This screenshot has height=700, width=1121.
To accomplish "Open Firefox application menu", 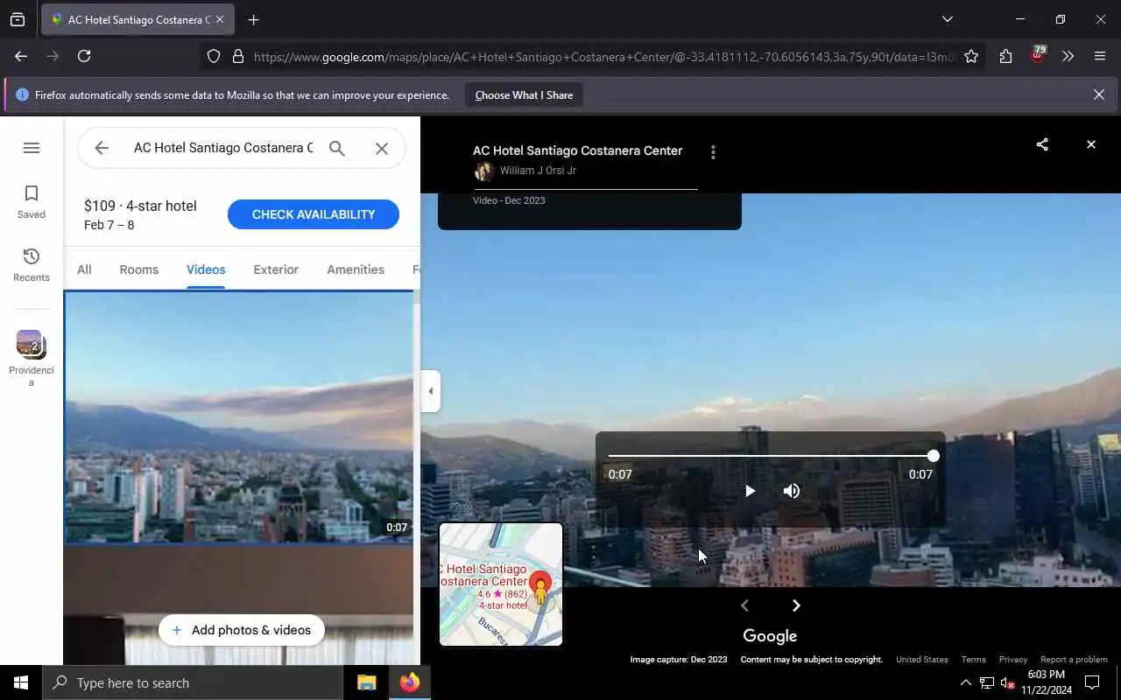I will click(x=1100, y=56).
